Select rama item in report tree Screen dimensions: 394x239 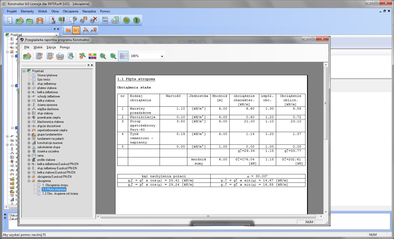pos(40,156)
